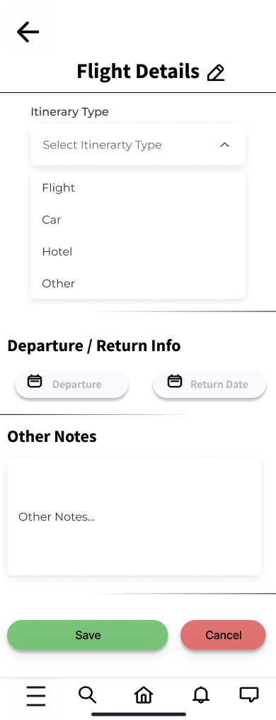
Task: Open the Return Date picker
Action: tap(209, 384)
